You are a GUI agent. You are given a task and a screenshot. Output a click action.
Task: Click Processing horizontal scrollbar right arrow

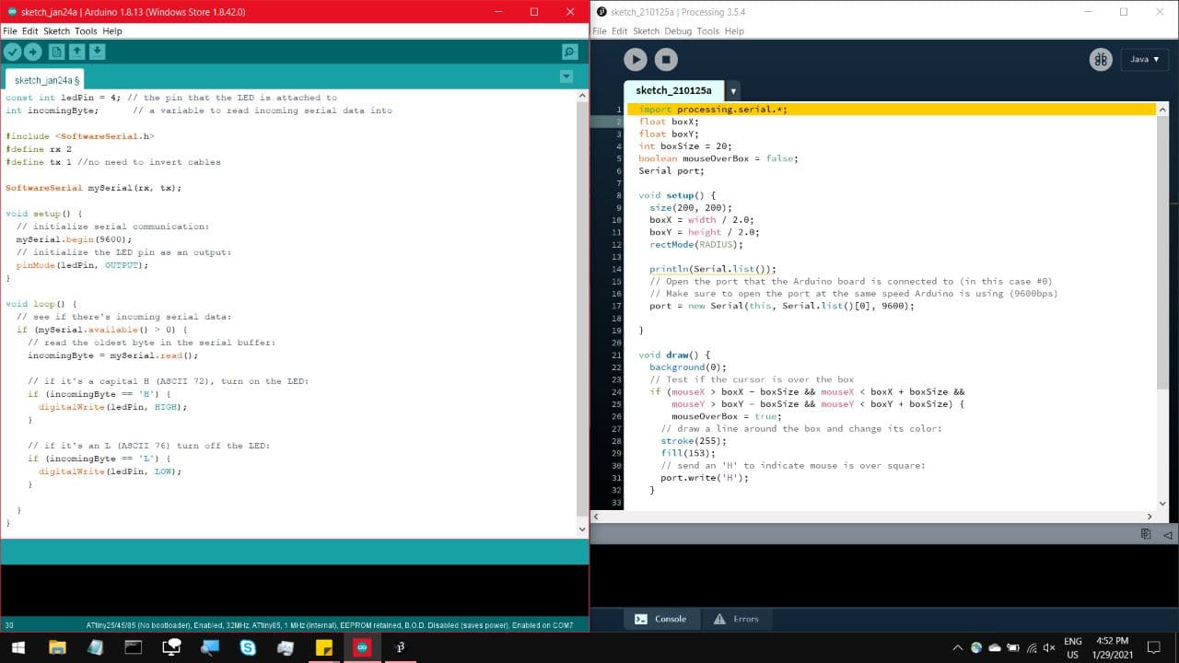[1149, 517]
